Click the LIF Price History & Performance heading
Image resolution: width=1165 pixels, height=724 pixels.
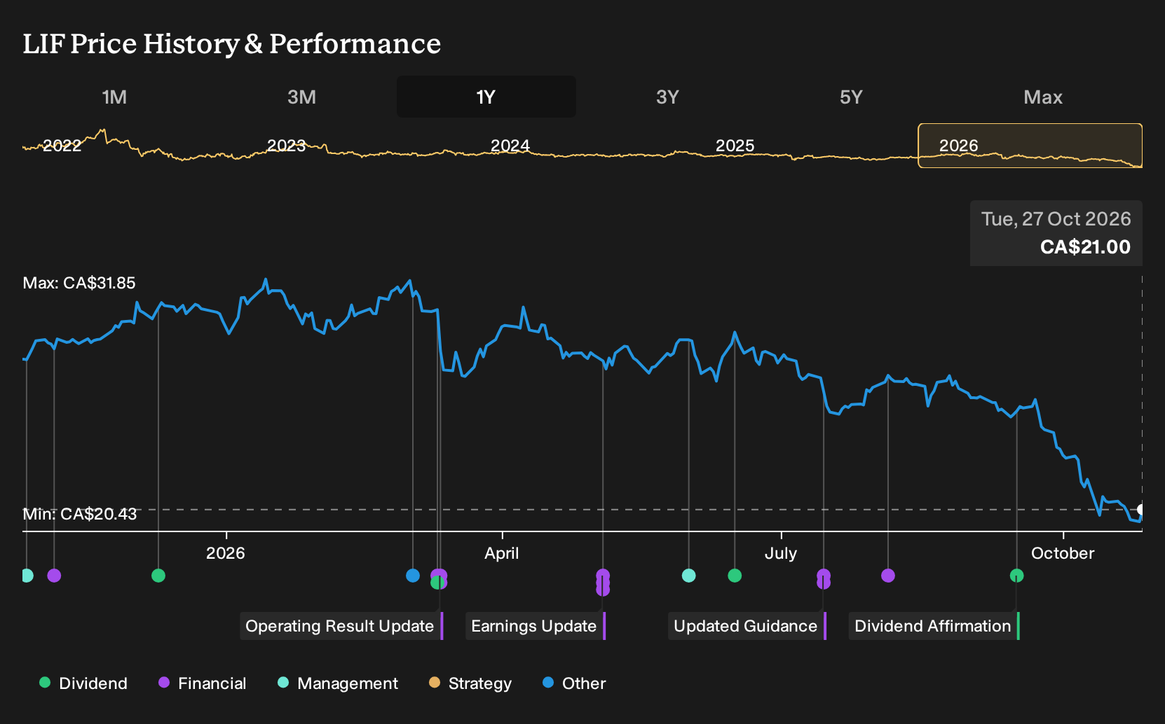(x=232, y=43)
